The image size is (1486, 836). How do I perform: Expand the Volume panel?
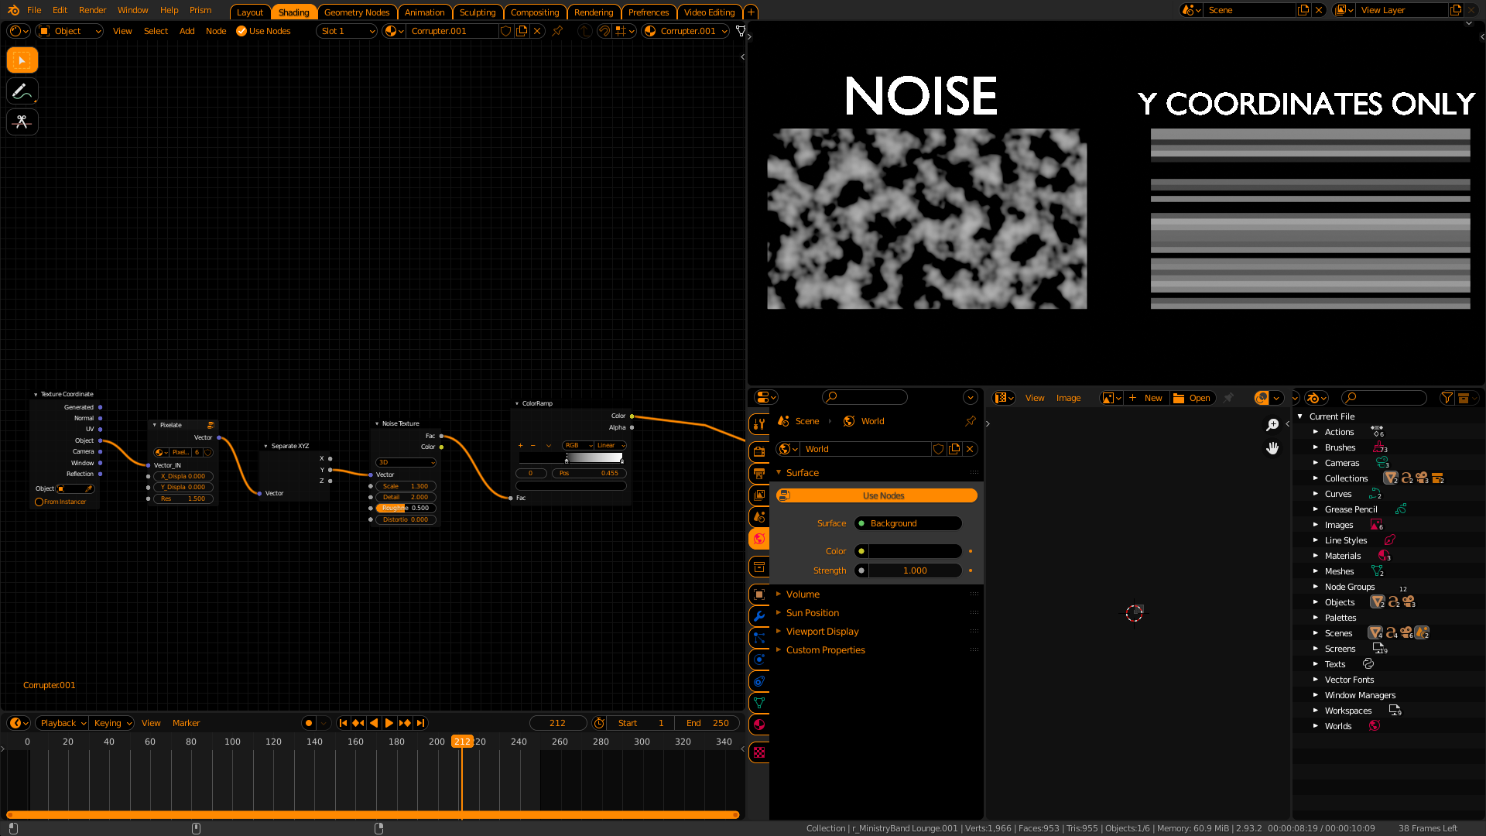[x=803, y=594]
